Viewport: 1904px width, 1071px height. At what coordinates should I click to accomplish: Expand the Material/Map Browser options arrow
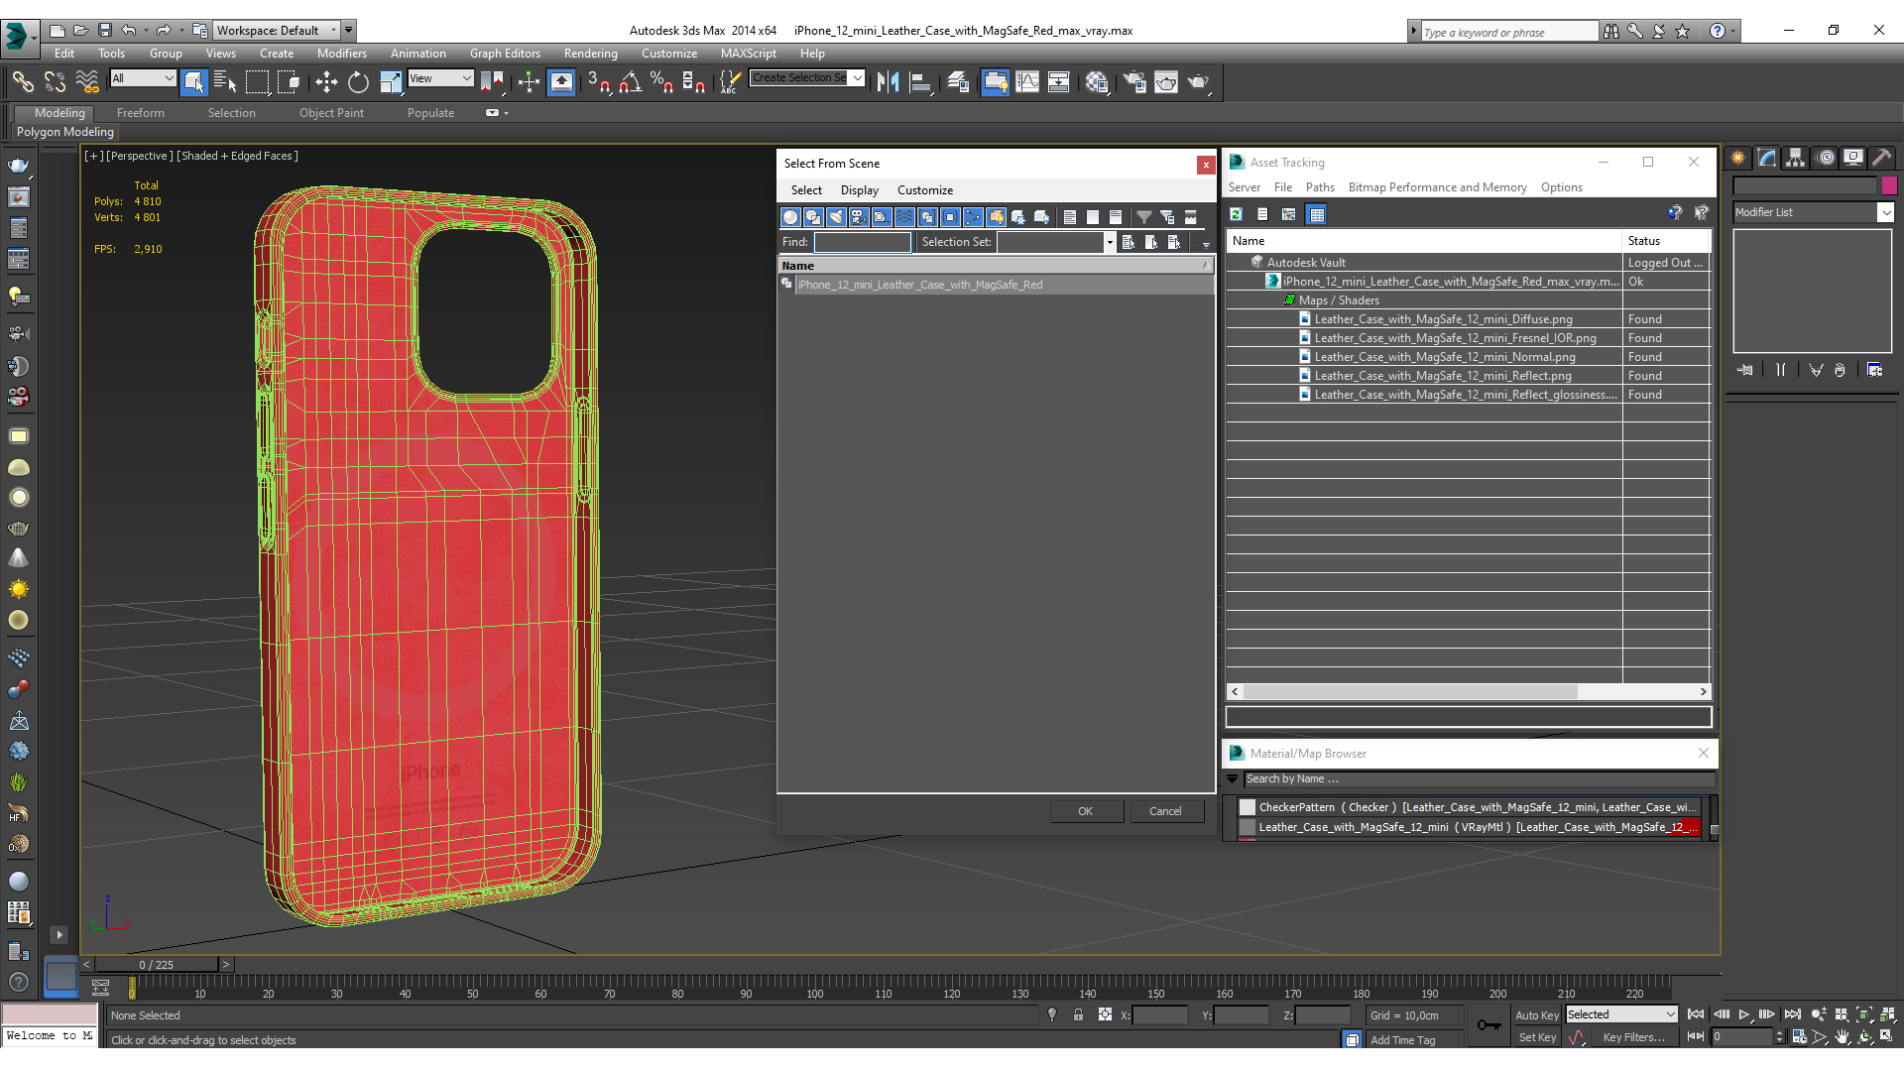point(1233,779)
